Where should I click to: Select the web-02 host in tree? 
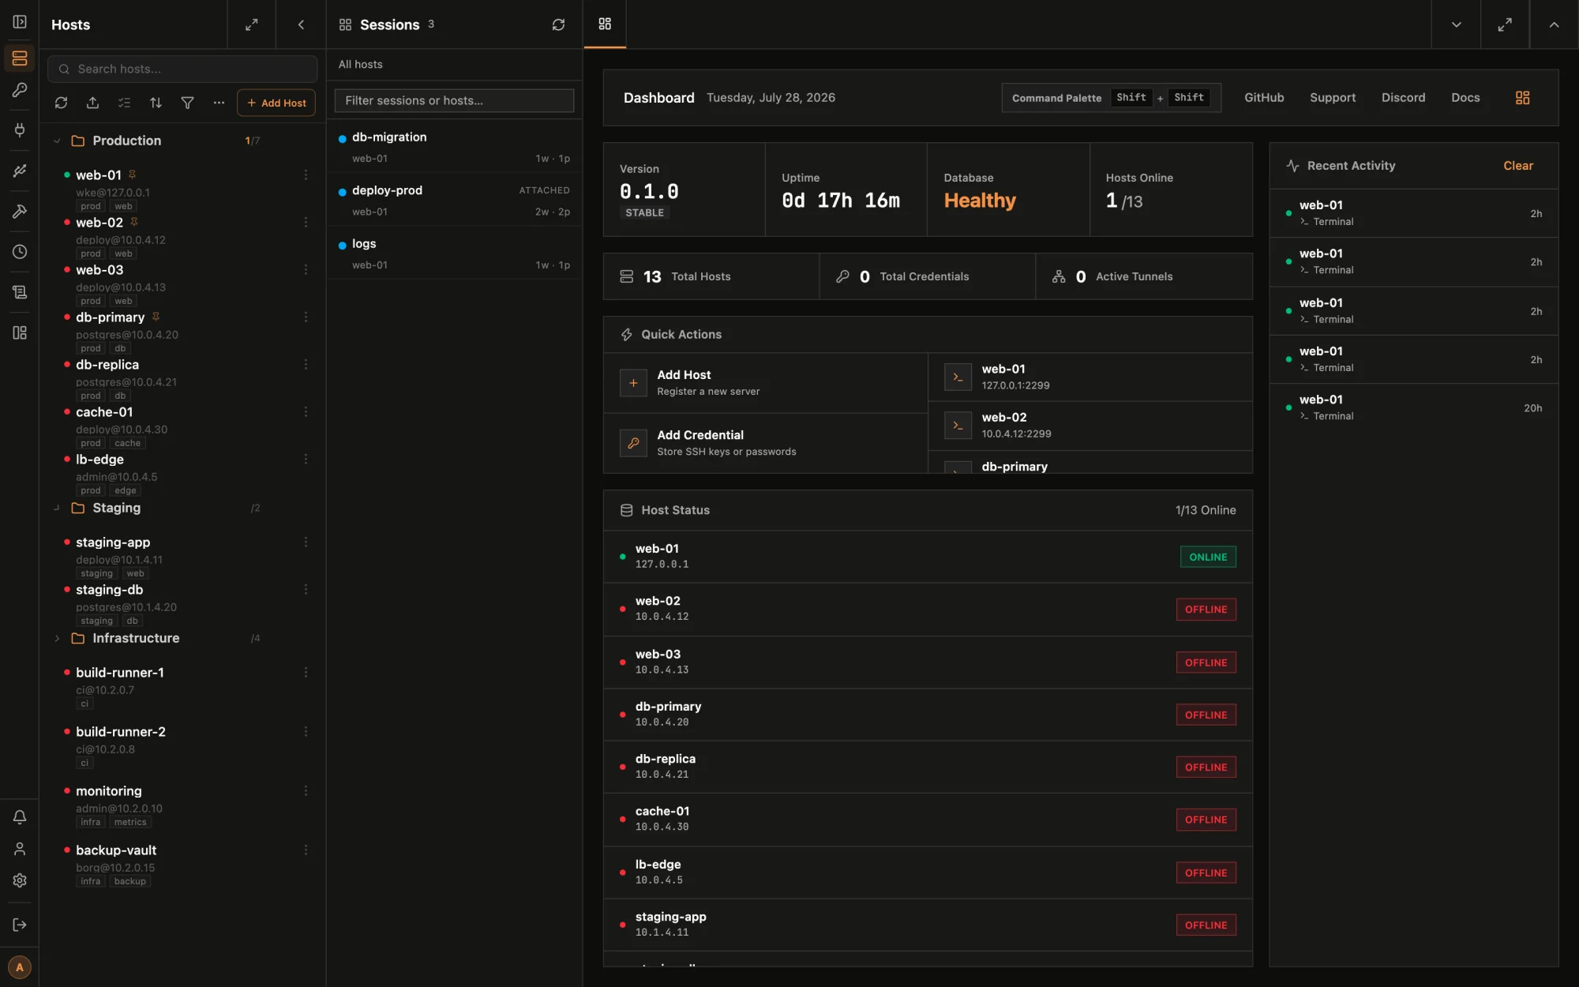pos(99,223)
